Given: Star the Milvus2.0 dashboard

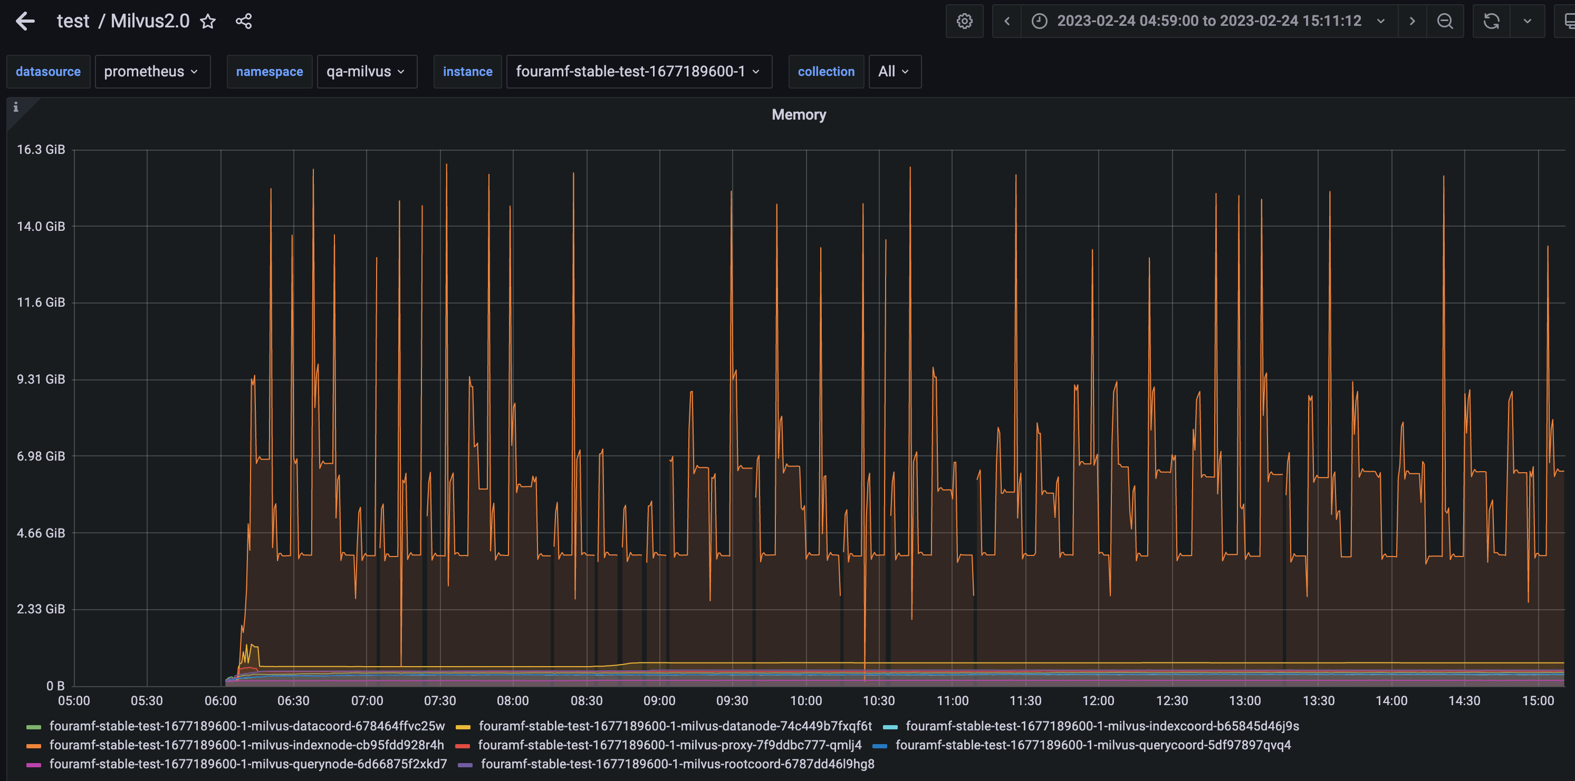Looking at the screenshot, I should [x=208, y=21].
